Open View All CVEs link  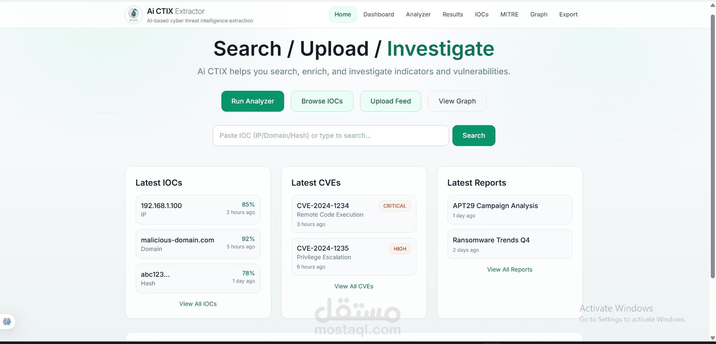(354, 286)
